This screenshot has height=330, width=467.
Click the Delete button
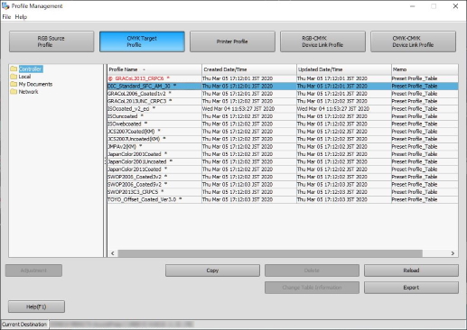coord(312,270)
